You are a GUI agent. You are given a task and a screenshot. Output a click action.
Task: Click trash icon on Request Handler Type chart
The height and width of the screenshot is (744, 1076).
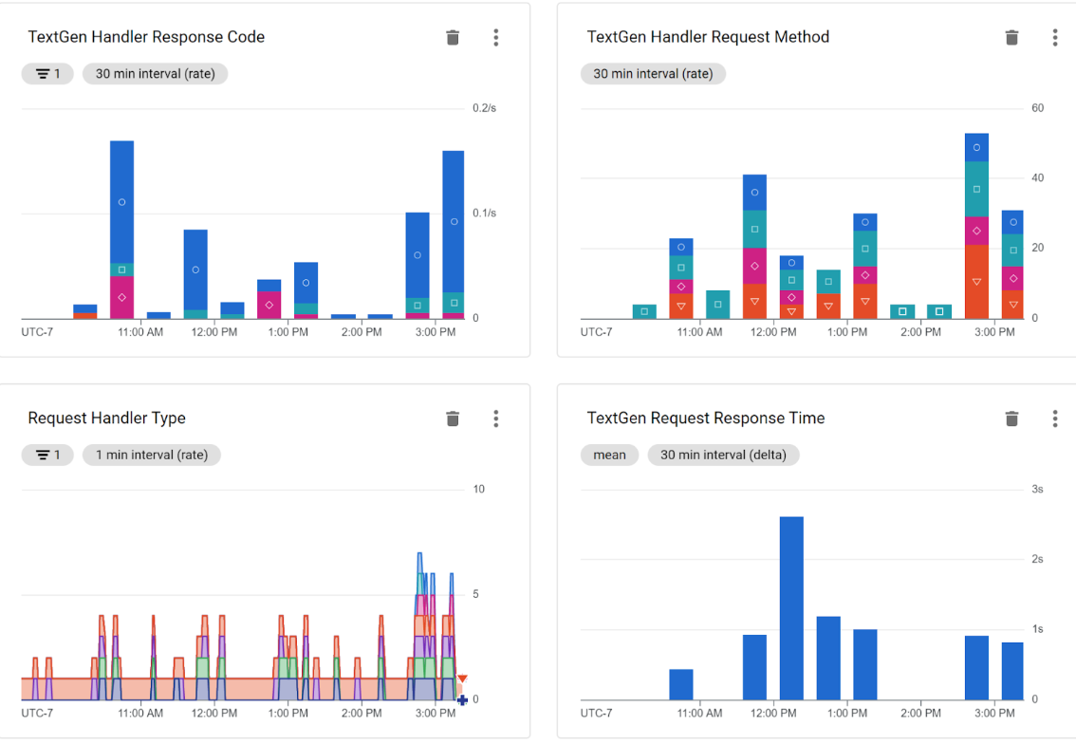click(453, 418)
